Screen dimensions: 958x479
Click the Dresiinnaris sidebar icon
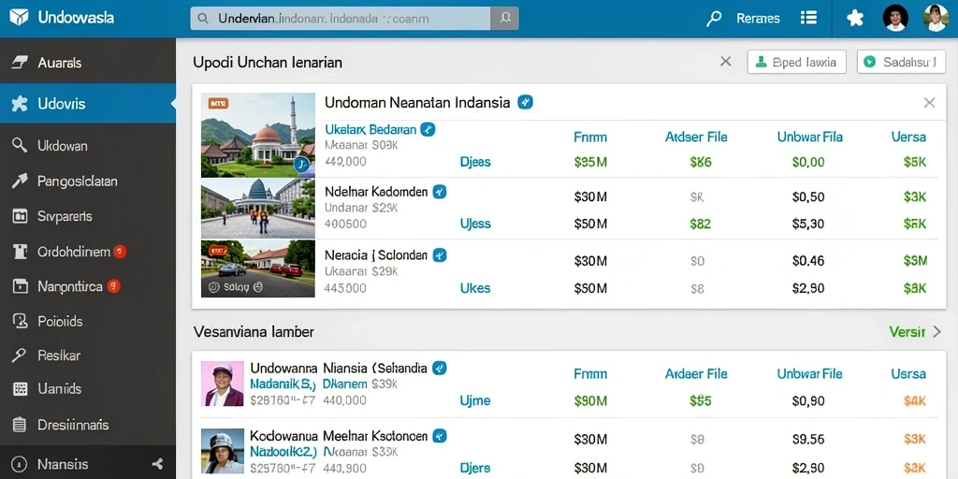click(x=21, y=424)
